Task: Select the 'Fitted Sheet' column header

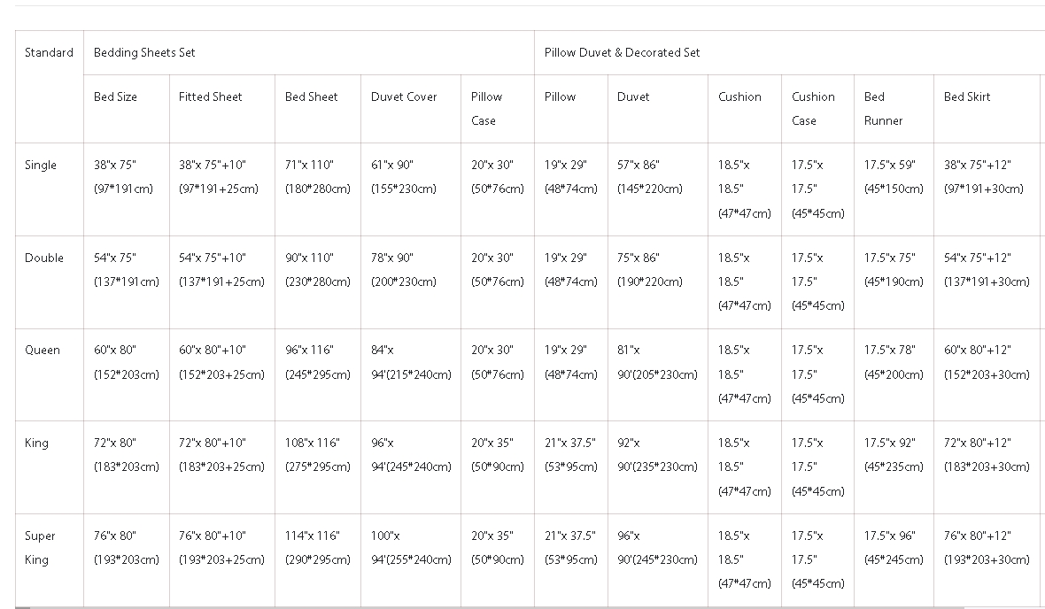Action: coord(210,97)
